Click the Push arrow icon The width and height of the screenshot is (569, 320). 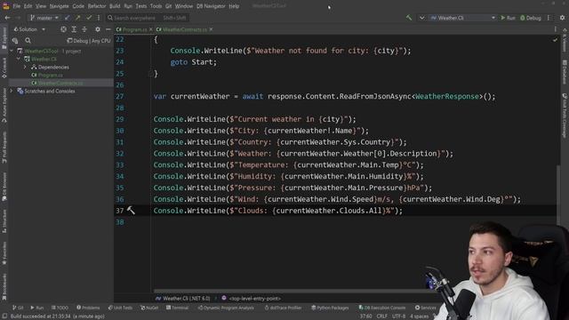pyautogui.click(x=77, y=18)
